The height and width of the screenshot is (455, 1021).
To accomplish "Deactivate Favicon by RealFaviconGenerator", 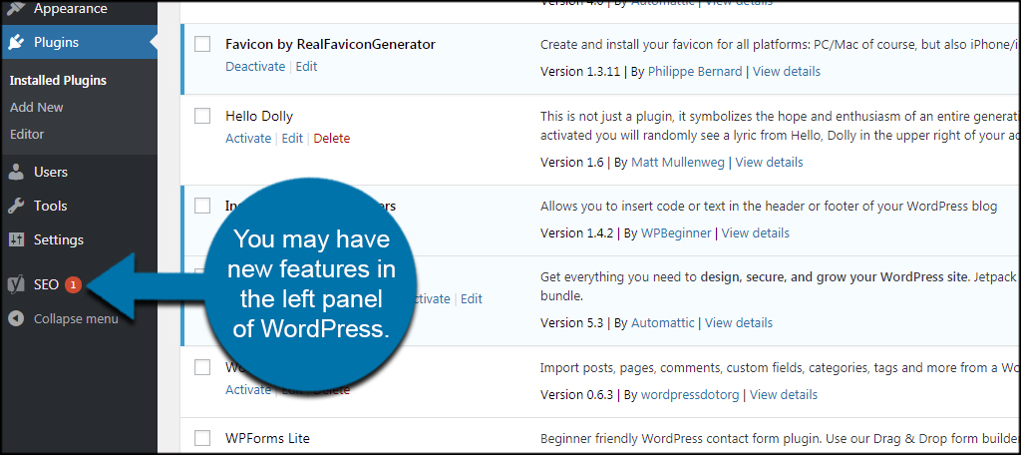I will [255, 67].
